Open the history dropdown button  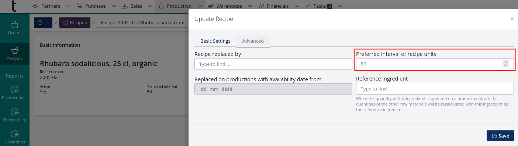pyautogui.click(x=43, y=22)
